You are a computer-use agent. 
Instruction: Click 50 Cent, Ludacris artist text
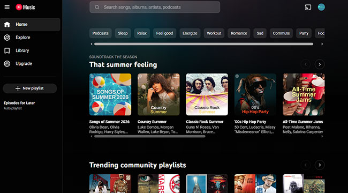point(255,130)
